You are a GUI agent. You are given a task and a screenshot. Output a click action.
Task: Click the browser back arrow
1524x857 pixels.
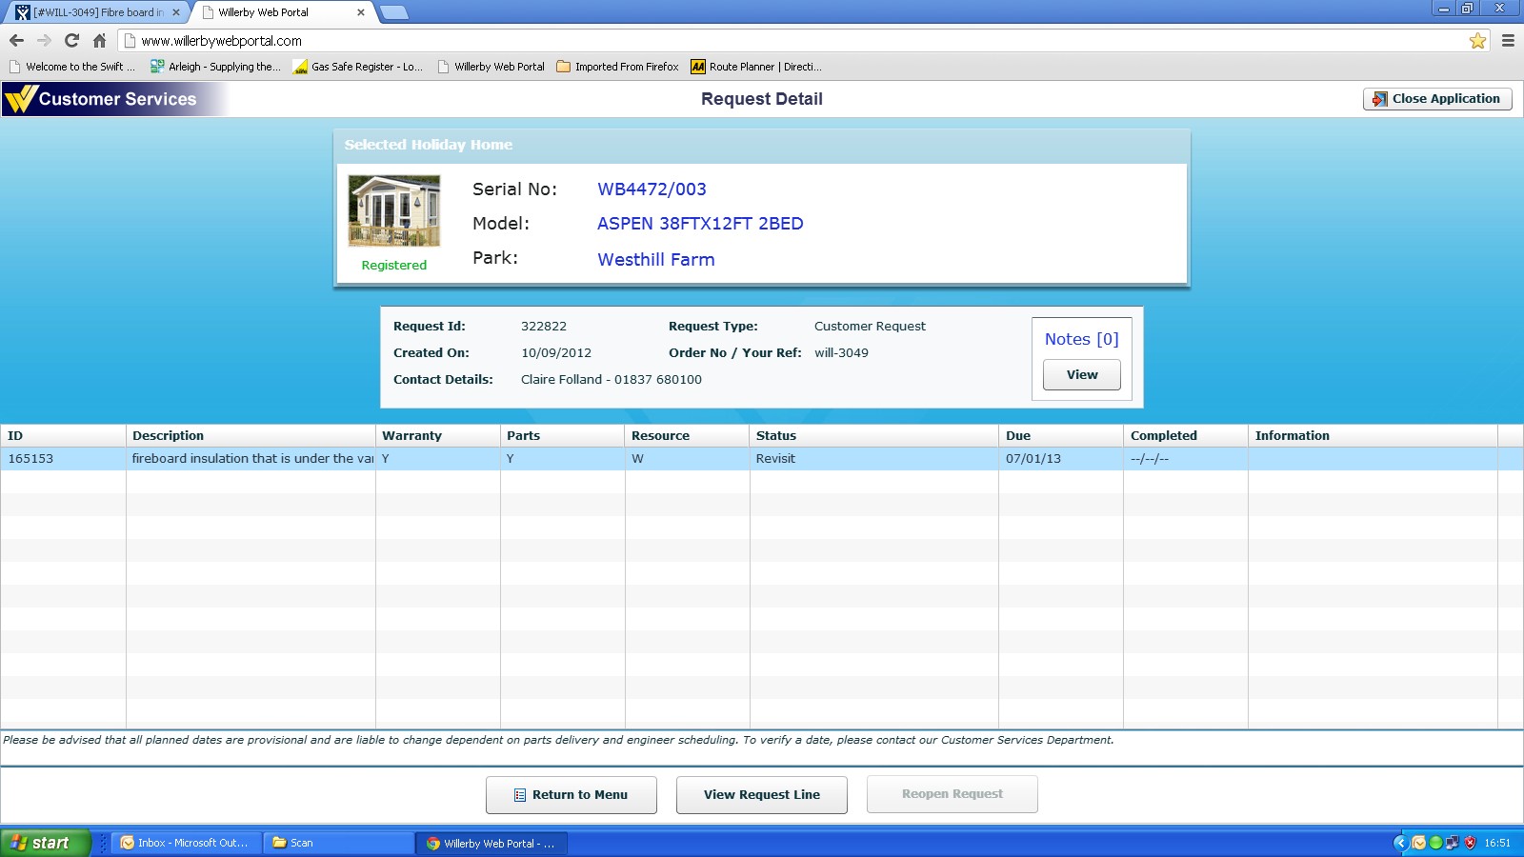pos(16,41)
